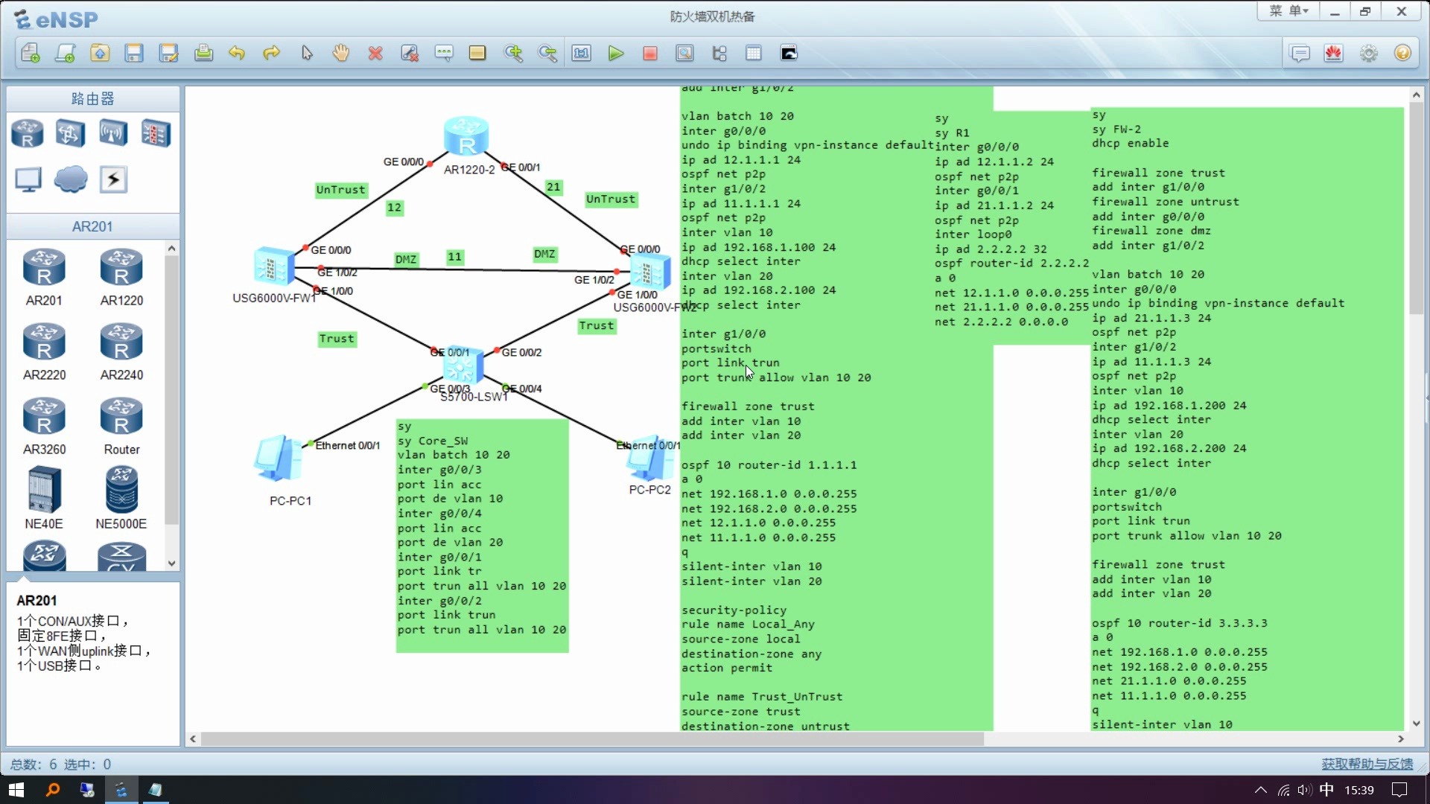The height and width of the screenshot is (804, 1430).
Task: Zoom out of the topology canvas
Action: [x=547, y=53]
